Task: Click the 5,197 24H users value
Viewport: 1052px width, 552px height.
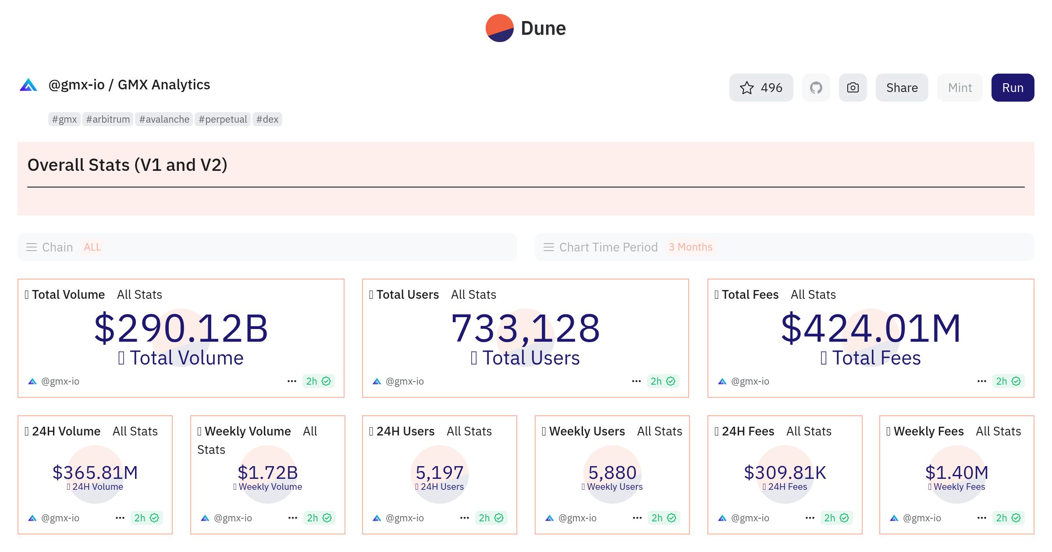Action: (x=440, y=472)
